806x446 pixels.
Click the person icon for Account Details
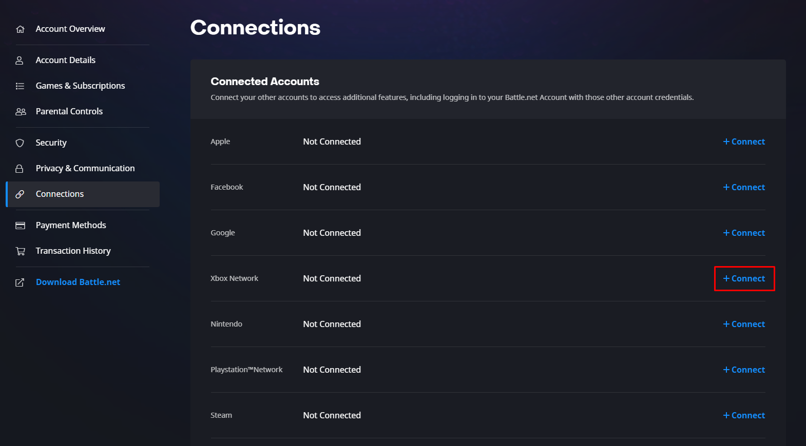tap(20, 60)
